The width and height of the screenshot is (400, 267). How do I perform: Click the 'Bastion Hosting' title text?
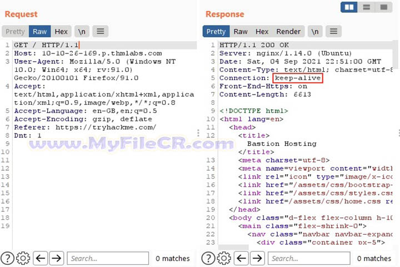coord(282,144)
